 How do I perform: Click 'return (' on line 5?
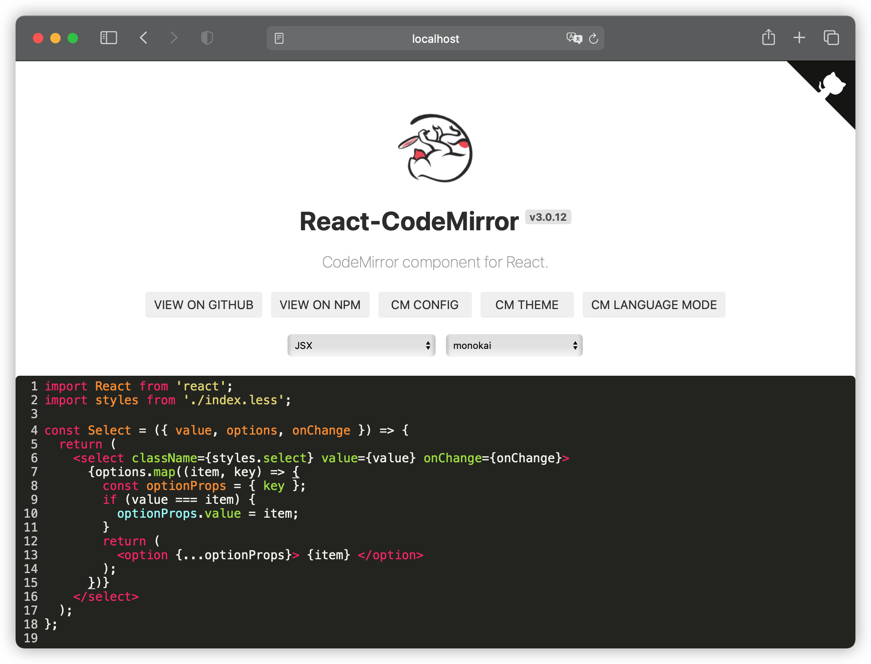(88, 444)
